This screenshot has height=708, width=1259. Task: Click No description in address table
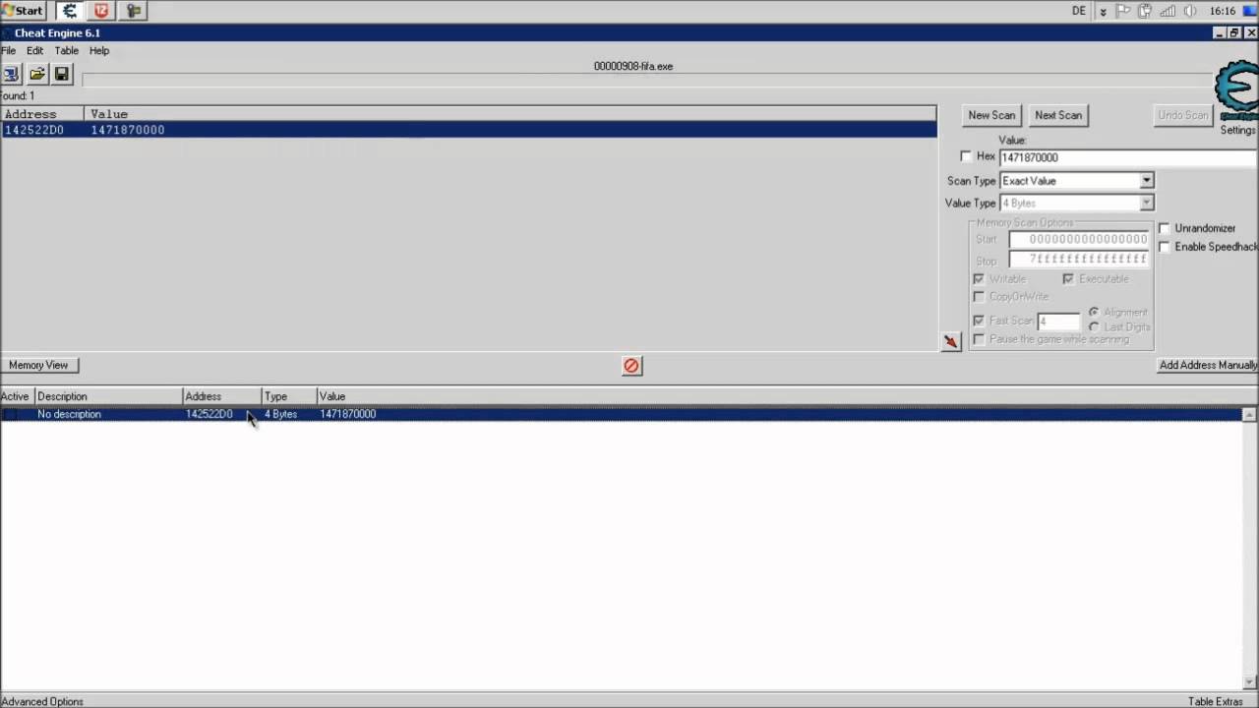(x=69, y=414)
